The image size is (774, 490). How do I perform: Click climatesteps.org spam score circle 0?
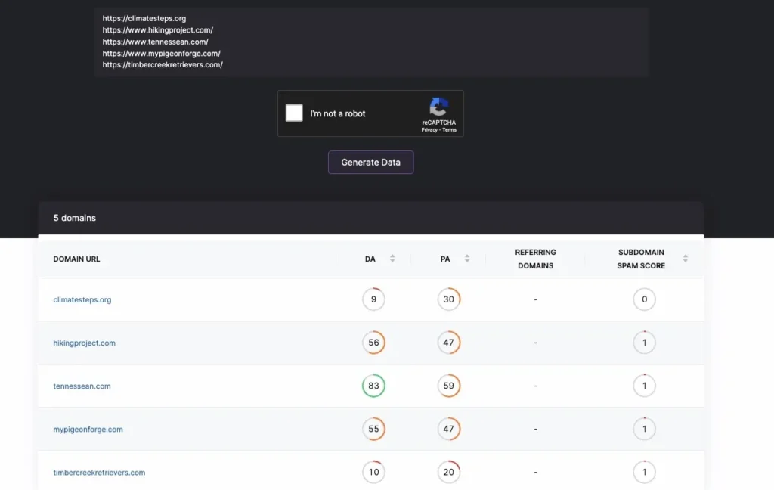644,300
